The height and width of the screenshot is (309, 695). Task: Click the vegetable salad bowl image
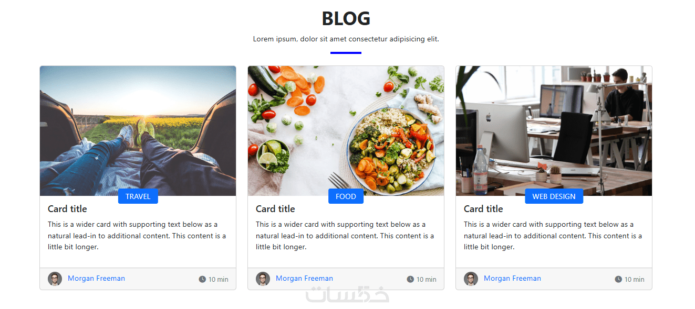click(346, 131)
